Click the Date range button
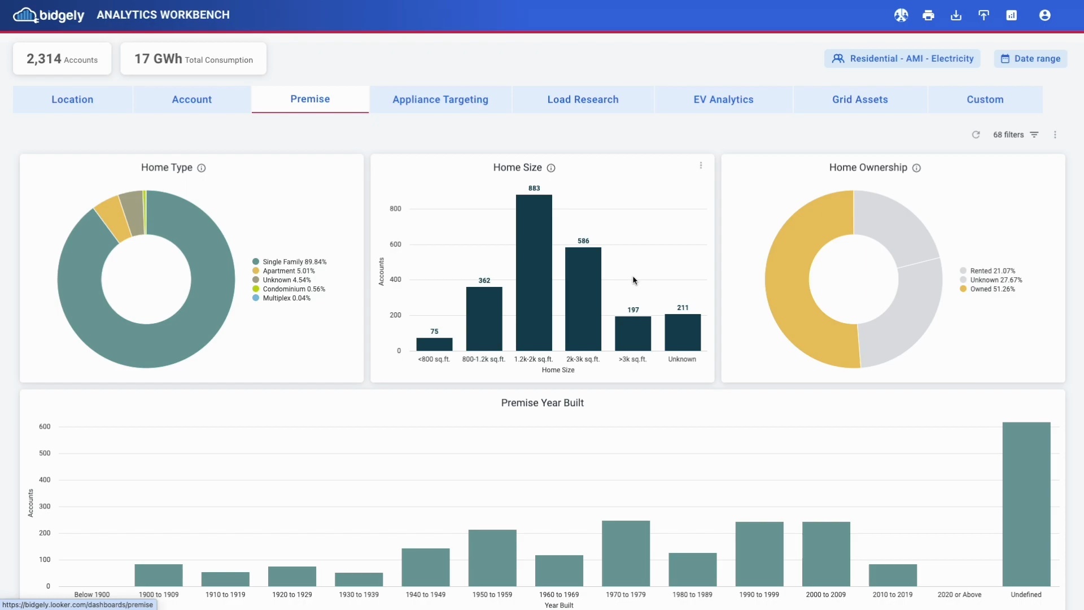This screenshot has width=1084, height=610. tap(1030, 59)
